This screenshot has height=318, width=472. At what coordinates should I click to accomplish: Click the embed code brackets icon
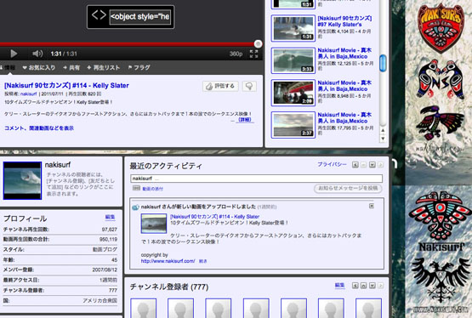point(99,15)
